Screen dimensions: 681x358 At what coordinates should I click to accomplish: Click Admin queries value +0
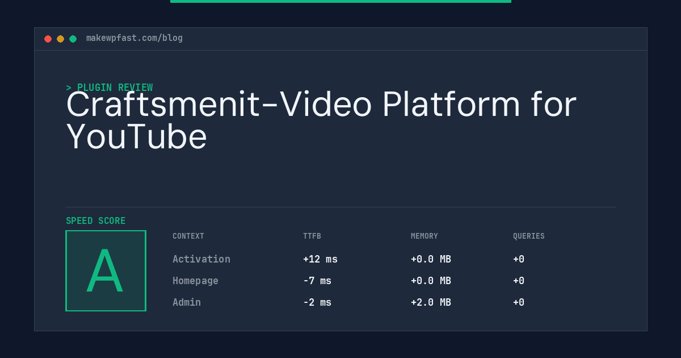pyautogui.click(x=519, y=302)
